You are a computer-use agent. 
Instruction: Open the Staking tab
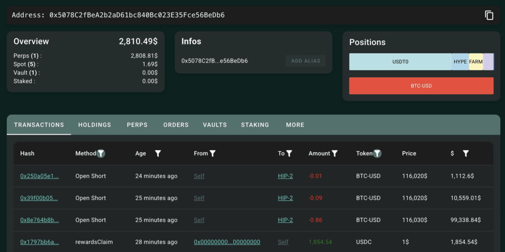(255, 125)
